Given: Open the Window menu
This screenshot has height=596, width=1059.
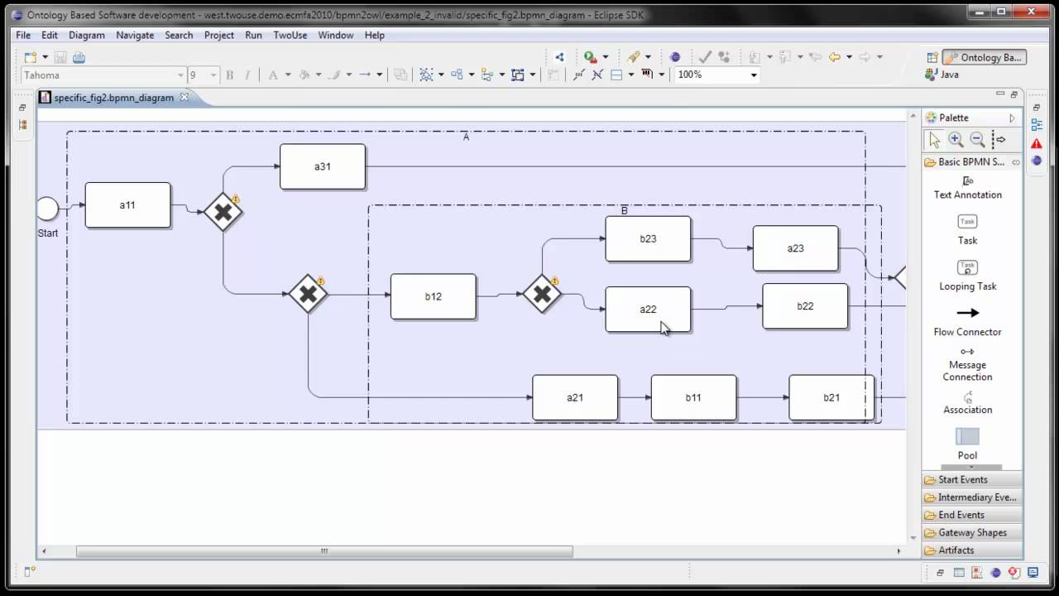Looking at the screenshot, I should [x=336, y=35].
